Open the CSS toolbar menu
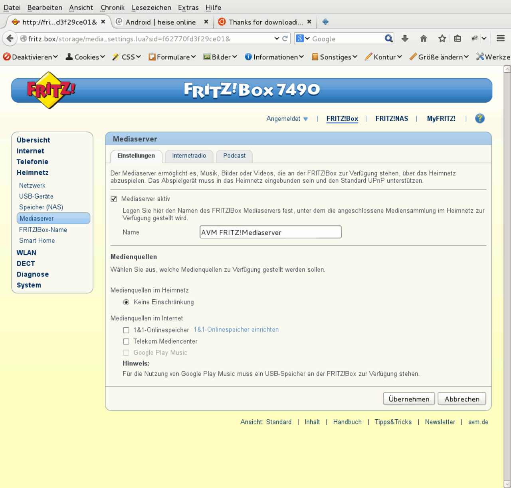Screen dimensions: 511x488 (x=127, y=57)
